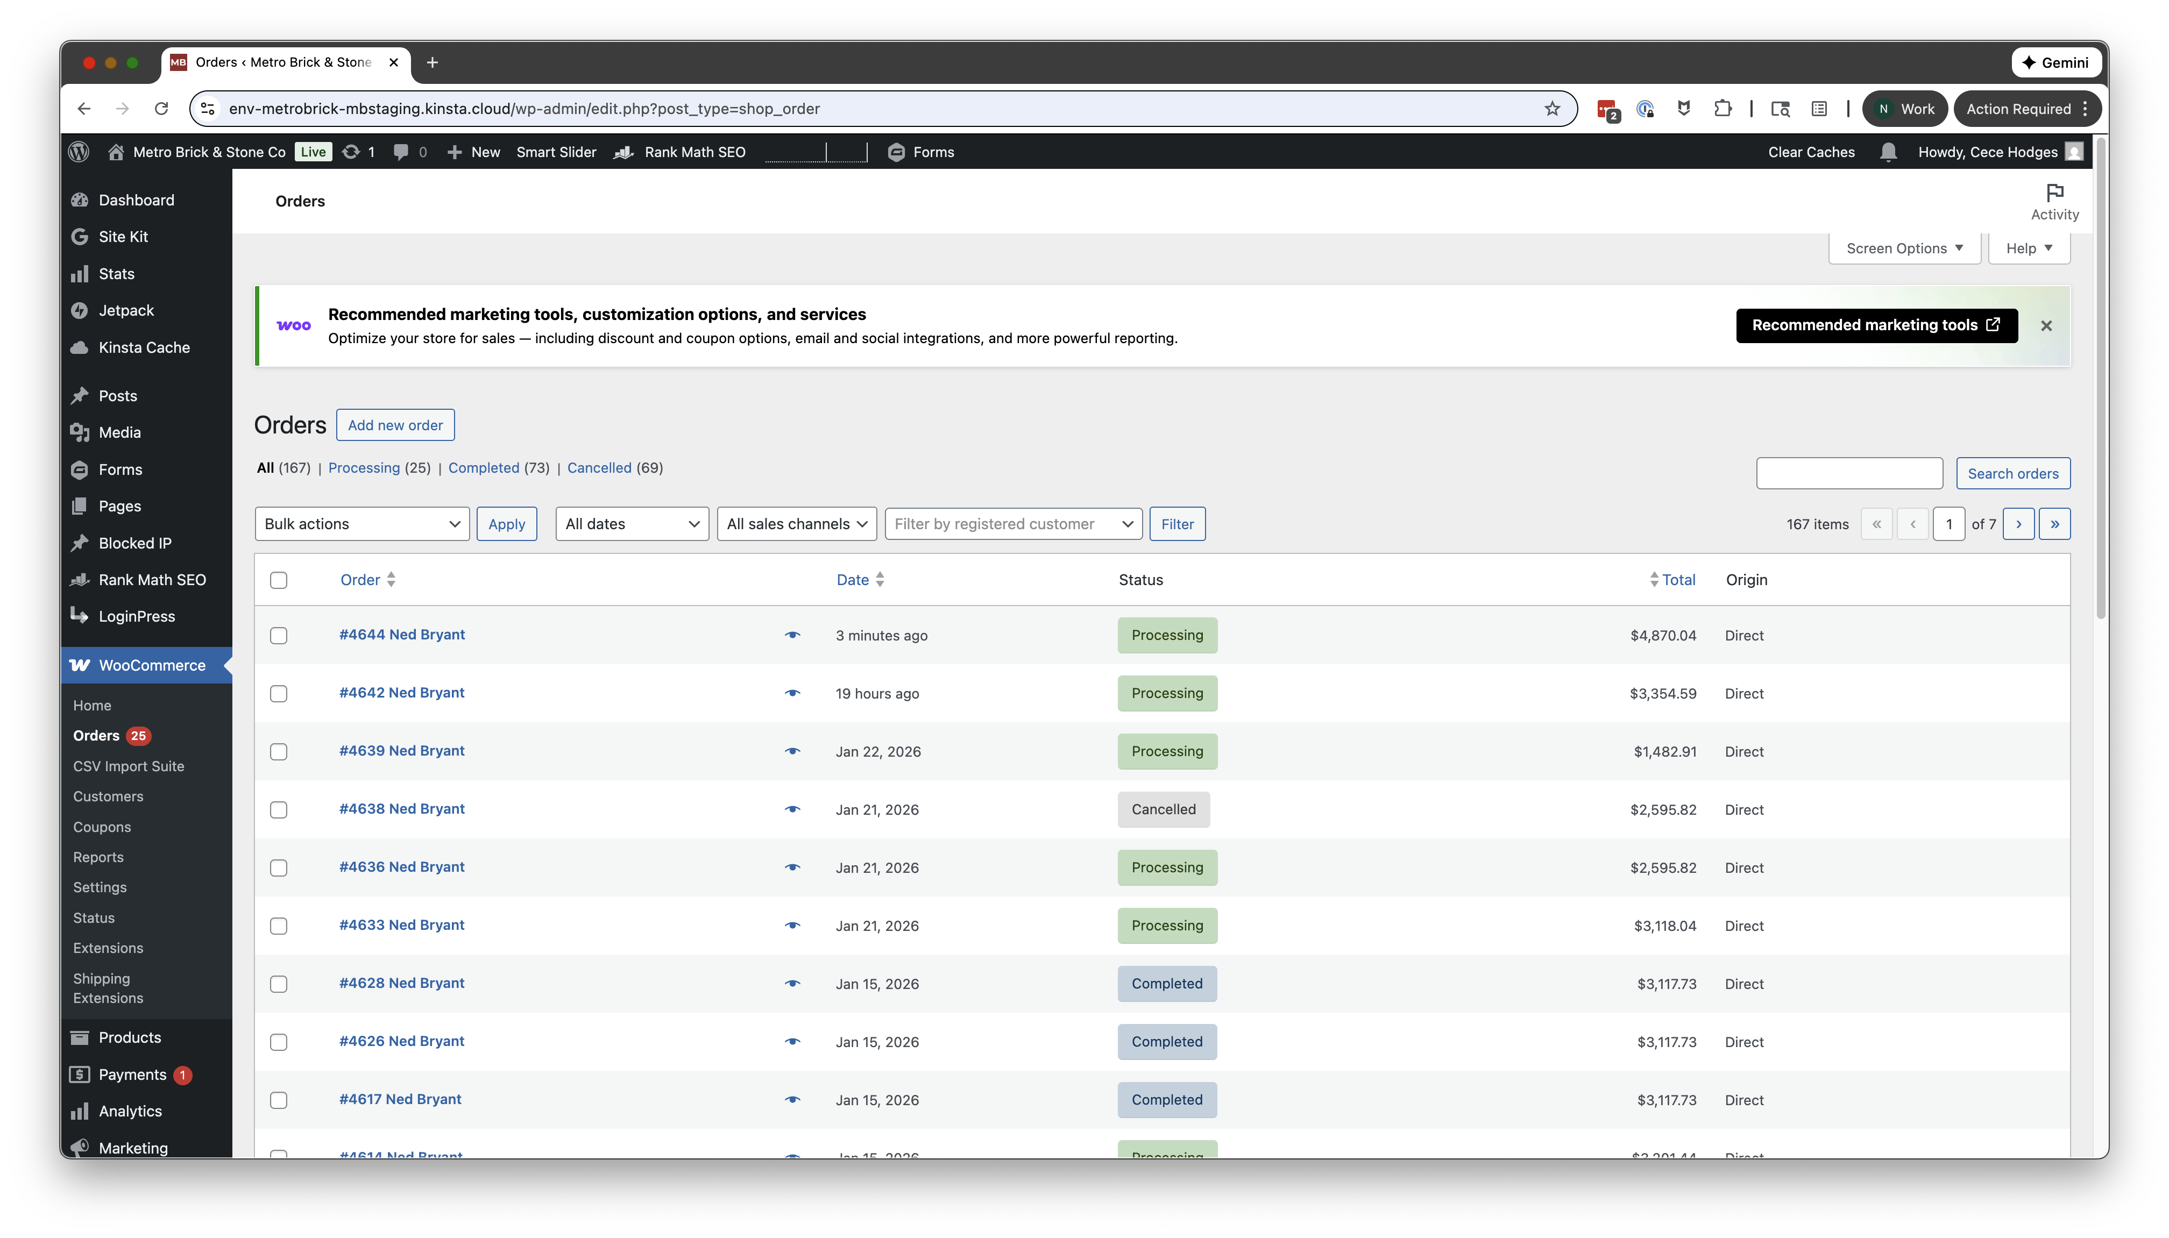This screenshot has width=2169, height=1238.
Task: Open the Screen Options panel
Action: click(x=1904, y=247)
